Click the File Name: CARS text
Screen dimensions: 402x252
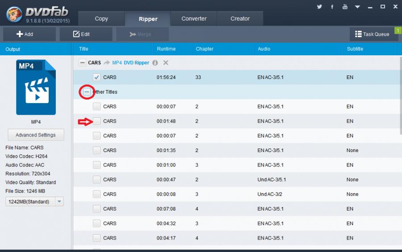click(x=25, y=148)
